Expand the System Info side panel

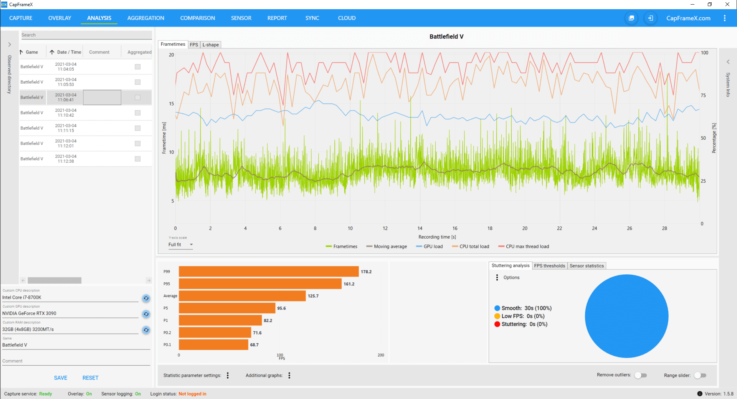pos(728,62)
